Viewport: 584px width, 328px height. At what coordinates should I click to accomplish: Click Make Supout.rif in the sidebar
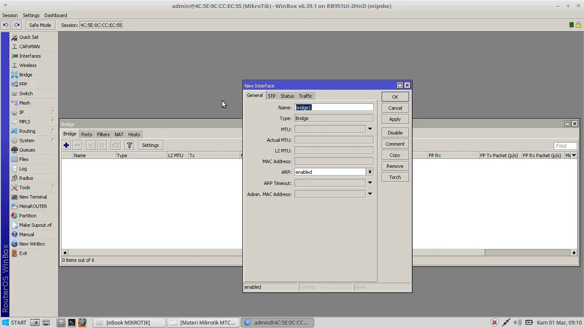(34, 225)
